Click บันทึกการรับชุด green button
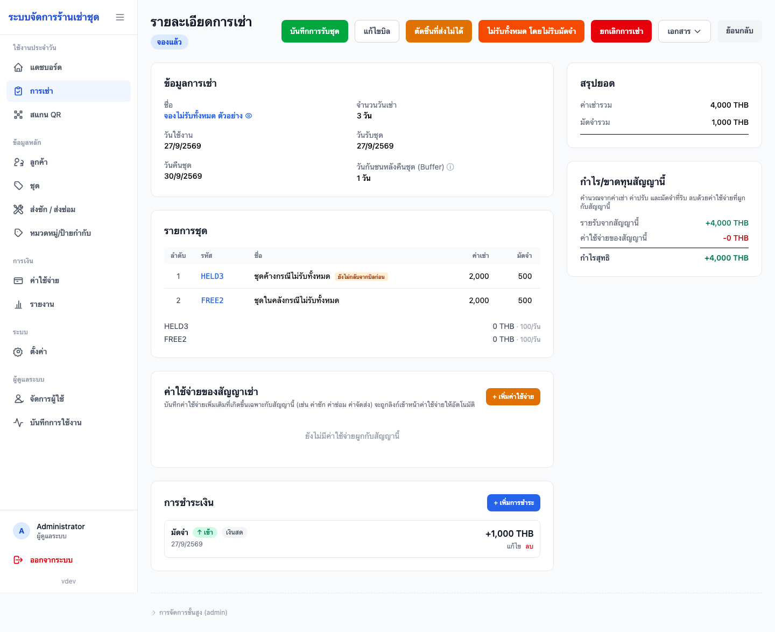Screen dimensions: 775x632 pos(315,31)
